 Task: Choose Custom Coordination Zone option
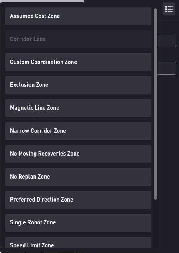[78, 62]
